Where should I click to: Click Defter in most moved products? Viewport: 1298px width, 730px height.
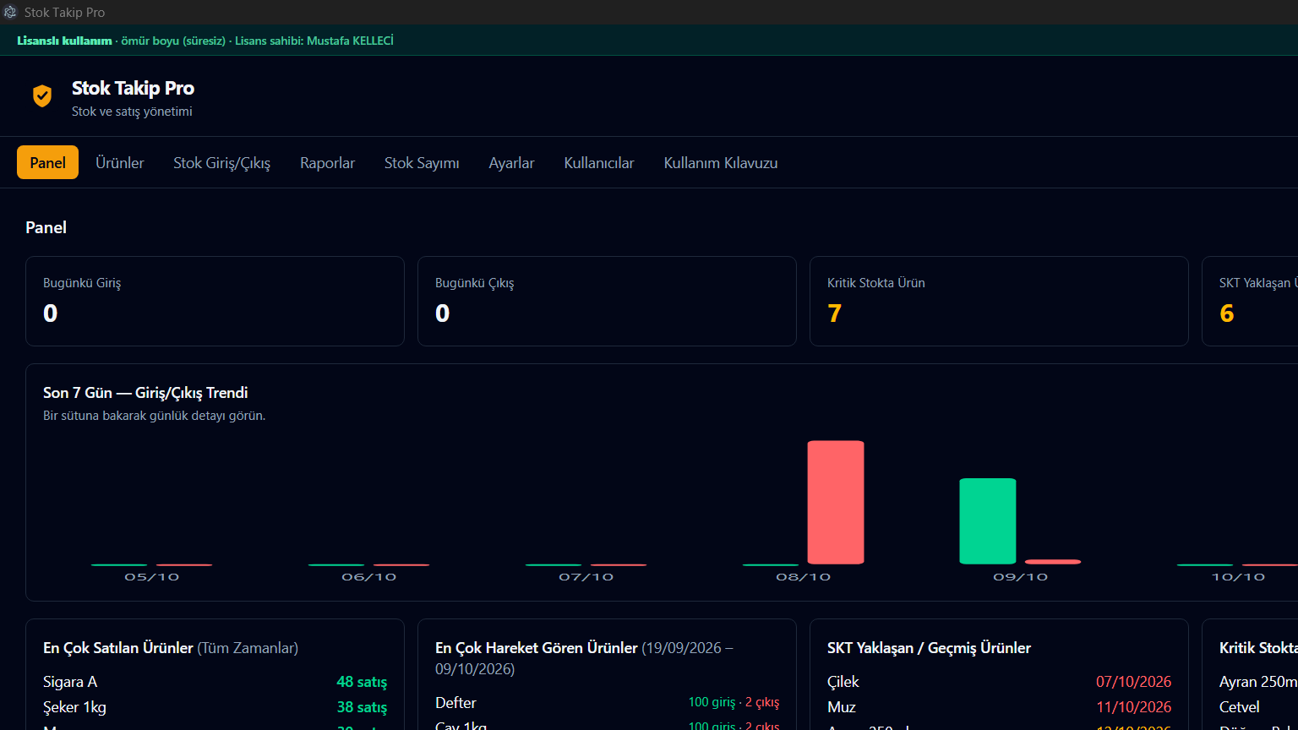coord(455,703)
